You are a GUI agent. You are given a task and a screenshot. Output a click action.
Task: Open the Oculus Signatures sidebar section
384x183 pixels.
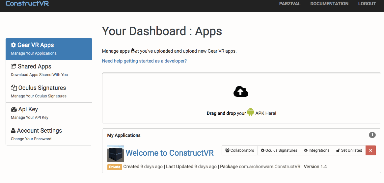(x=49, y=92)
